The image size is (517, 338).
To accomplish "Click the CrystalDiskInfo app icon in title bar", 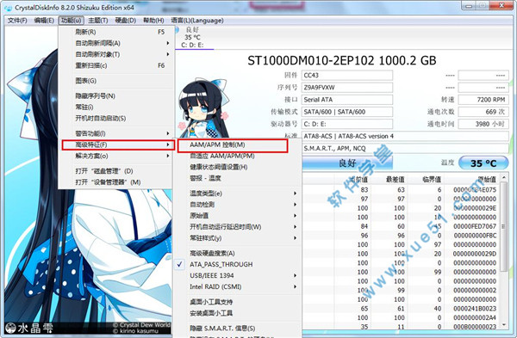I will 8,7.
